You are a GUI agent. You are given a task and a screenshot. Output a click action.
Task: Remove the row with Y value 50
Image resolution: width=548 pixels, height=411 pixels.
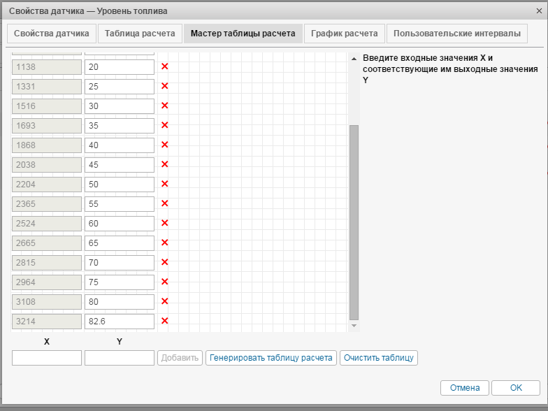click(165, 184)
